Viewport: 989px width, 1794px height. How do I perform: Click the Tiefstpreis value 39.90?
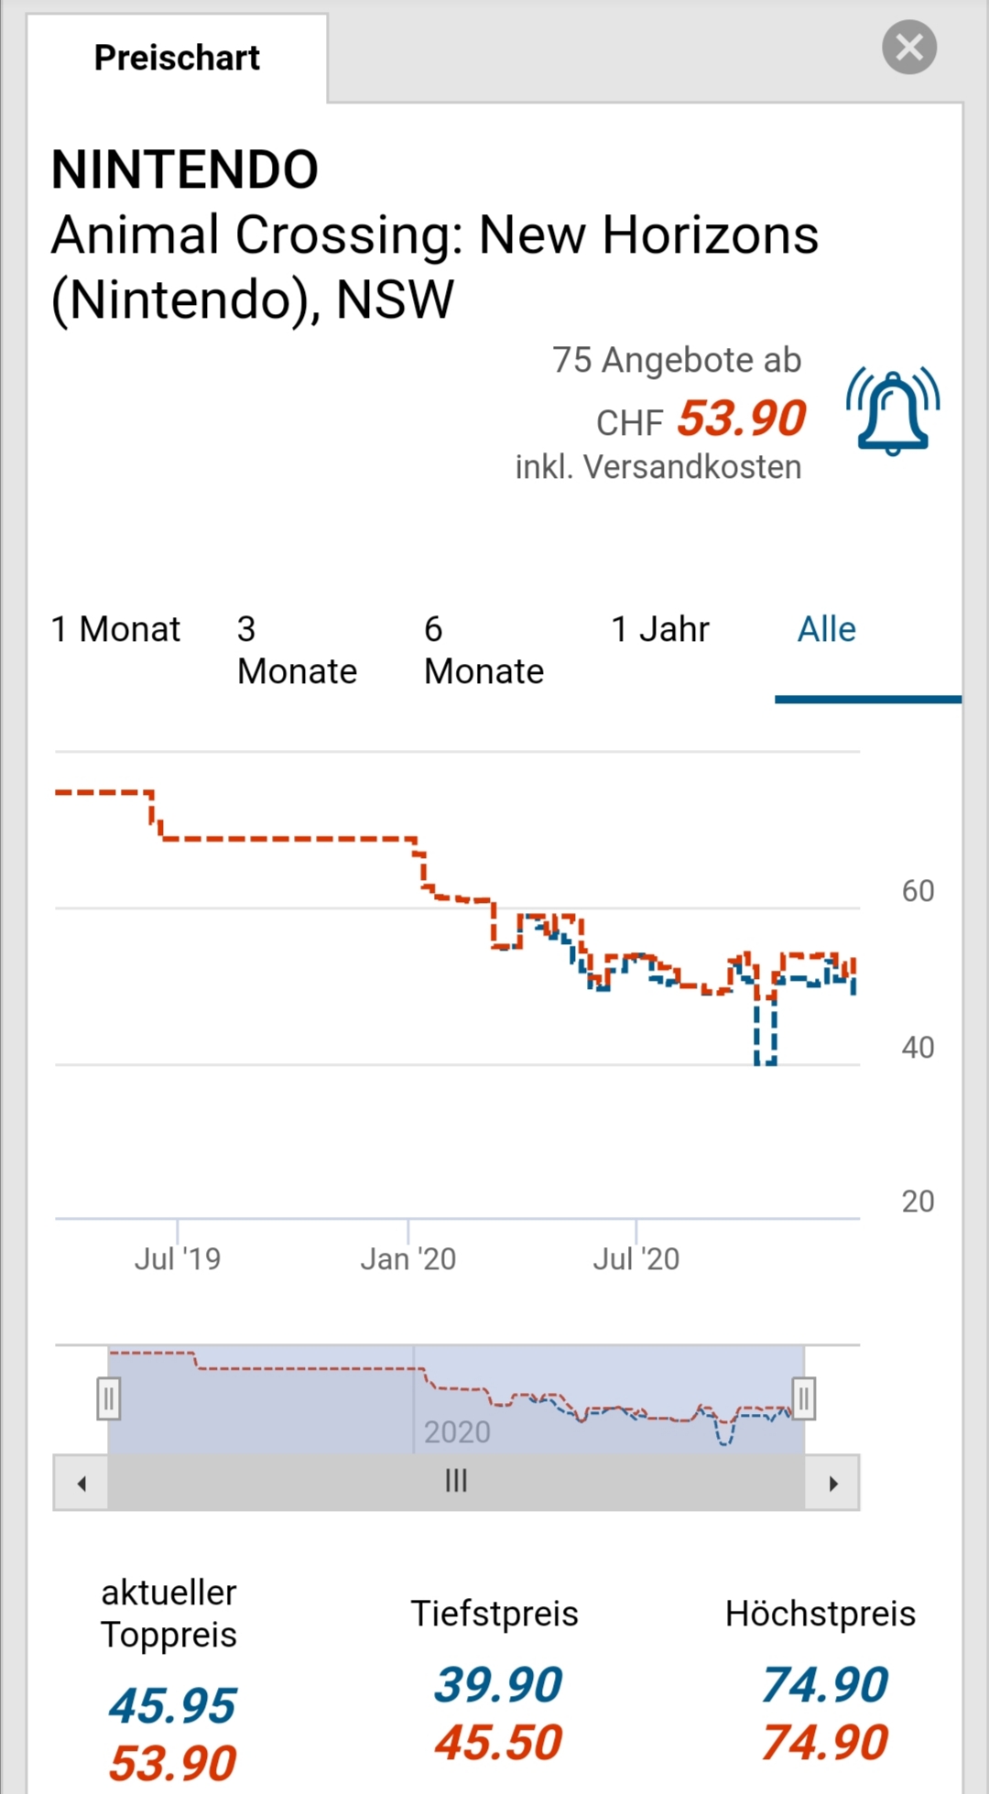497,1684
